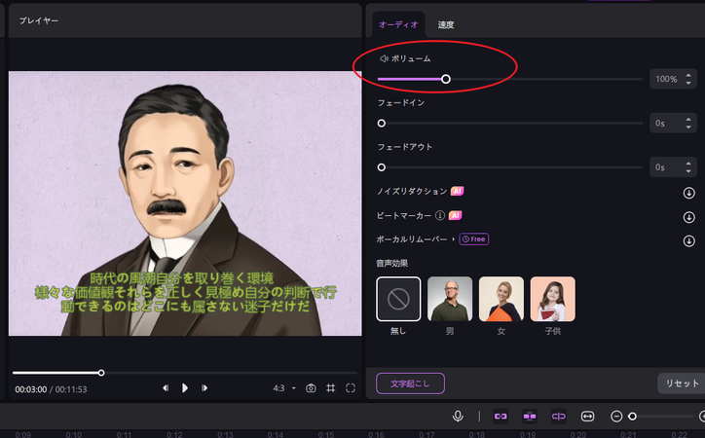This screenshot has width=705, height=438.
Task: Click the microphone voiceover record icon
Action: (x=458, y=417)
